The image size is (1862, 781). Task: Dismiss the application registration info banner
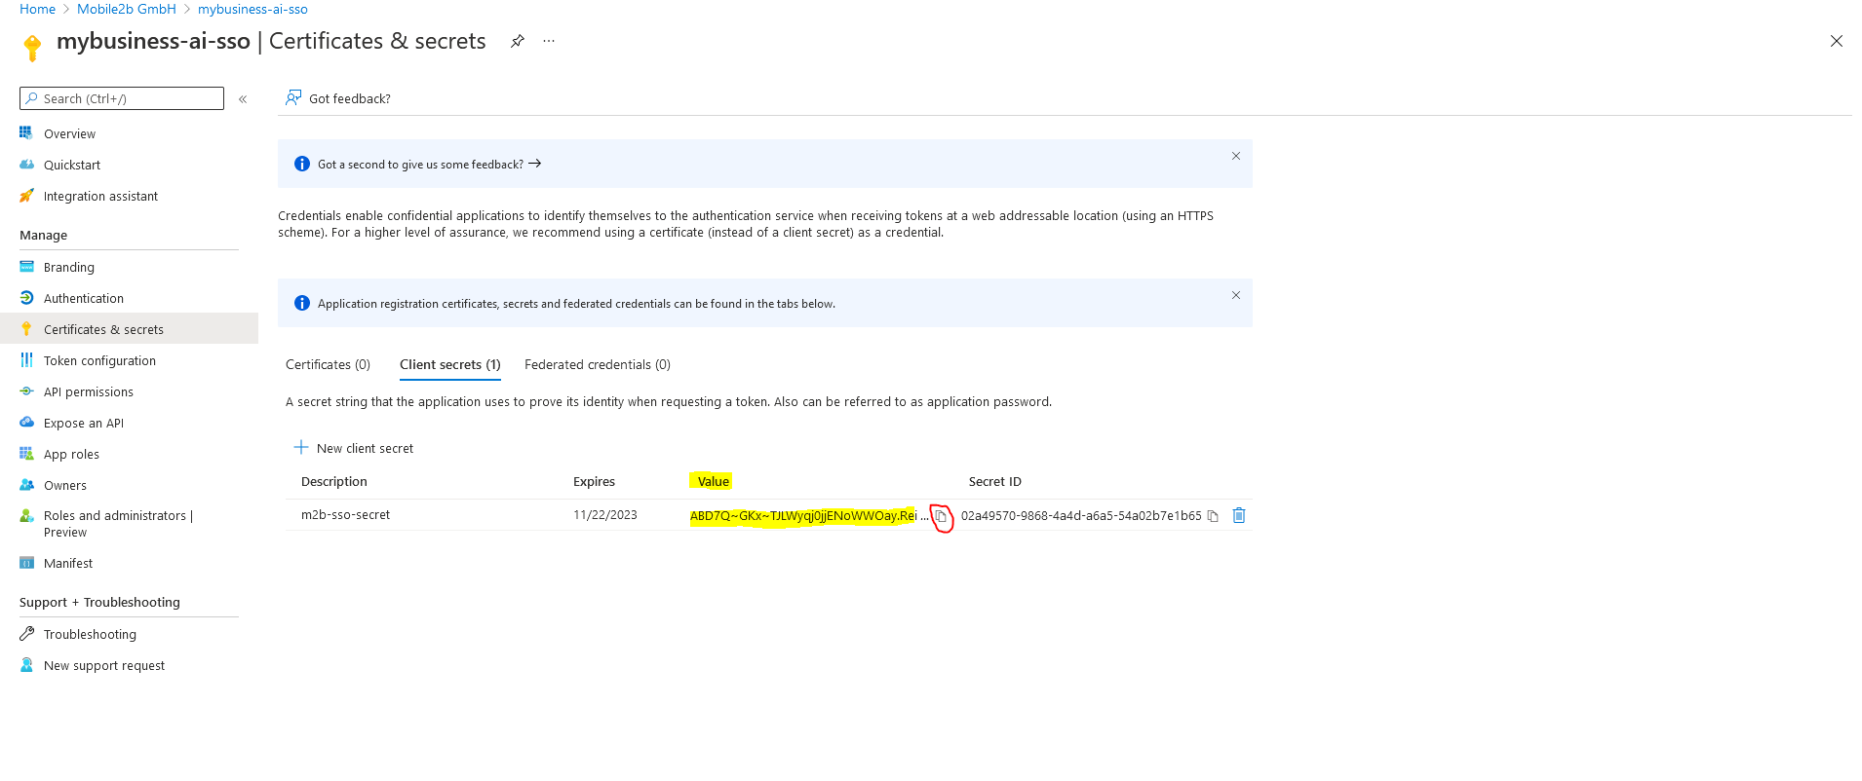1235,295
